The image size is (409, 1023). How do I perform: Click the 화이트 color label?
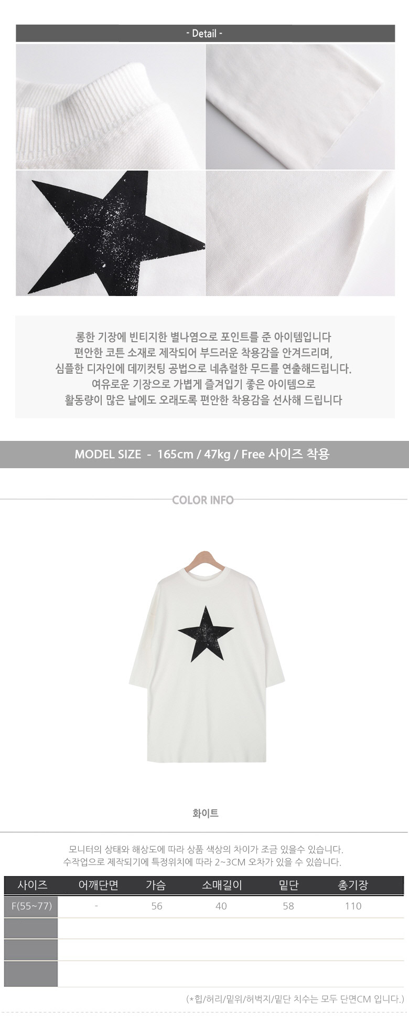tap(206, 813)
